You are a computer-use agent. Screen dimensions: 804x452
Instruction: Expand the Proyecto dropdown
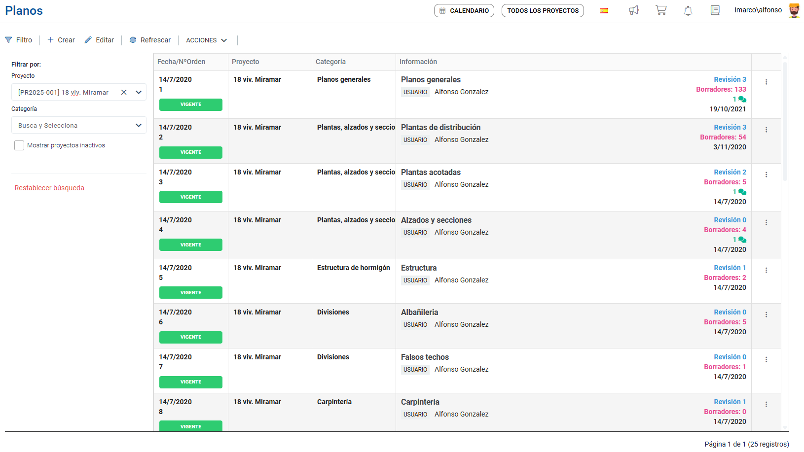click(x=139, y=92)
